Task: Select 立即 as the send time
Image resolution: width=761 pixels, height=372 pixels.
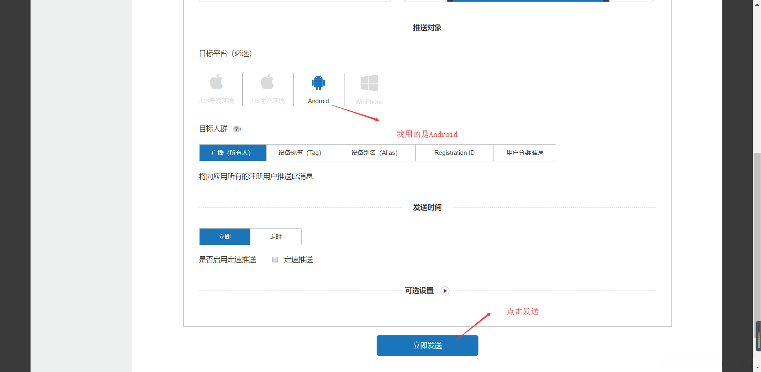Action: point(224,236)
